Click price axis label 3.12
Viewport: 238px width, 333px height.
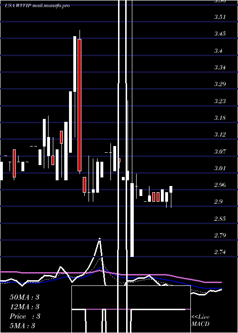220,135
